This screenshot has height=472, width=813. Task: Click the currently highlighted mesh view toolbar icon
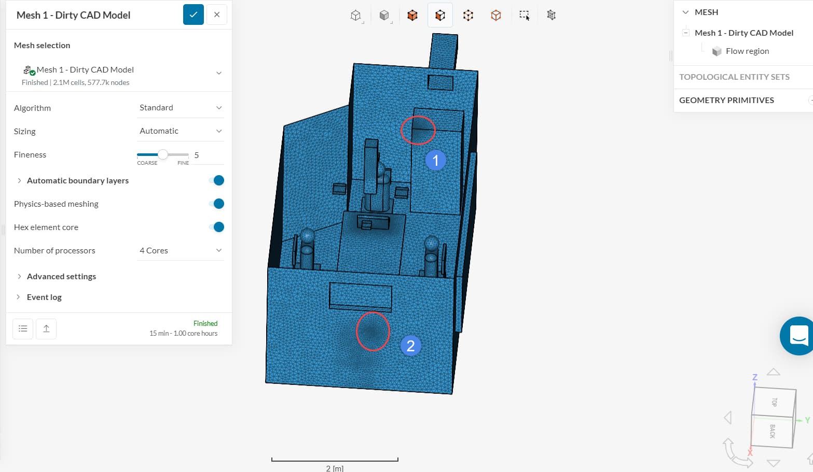440,15
